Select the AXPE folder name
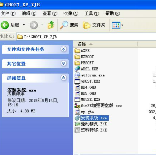Screen dimensions: 156x155 tap(85, 51)
